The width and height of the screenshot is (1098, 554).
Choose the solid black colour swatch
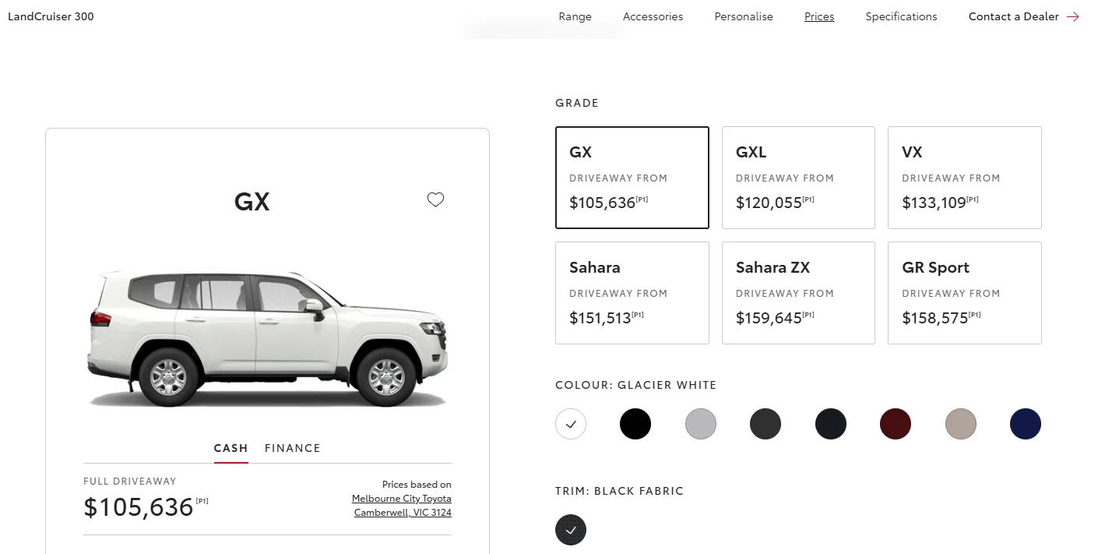(x=635, y=424)
